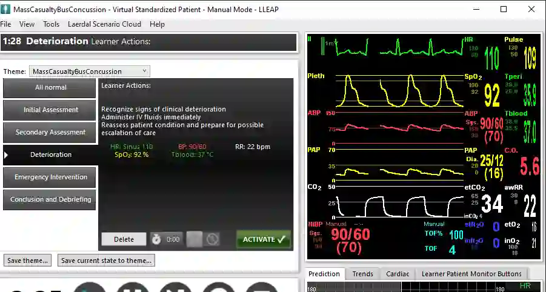Click "Recognize signs of clinical deterioration" line
546x292 pixels.
coord(163,109)
